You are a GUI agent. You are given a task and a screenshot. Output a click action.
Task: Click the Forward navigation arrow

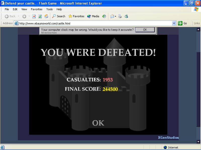coord(24,16)
